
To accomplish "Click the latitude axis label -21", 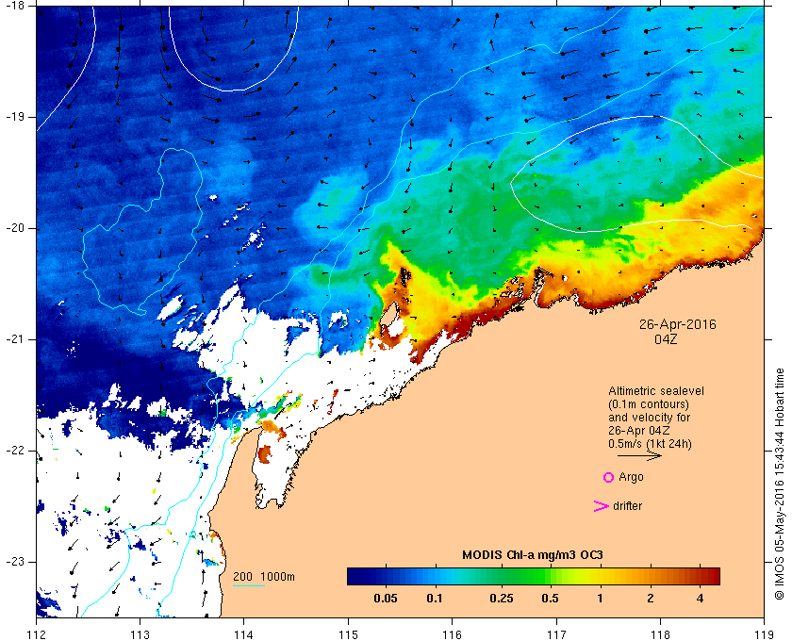I will [x=14, y=339].
